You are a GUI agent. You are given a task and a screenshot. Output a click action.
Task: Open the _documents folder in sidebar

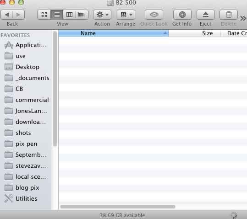[26, 78]
